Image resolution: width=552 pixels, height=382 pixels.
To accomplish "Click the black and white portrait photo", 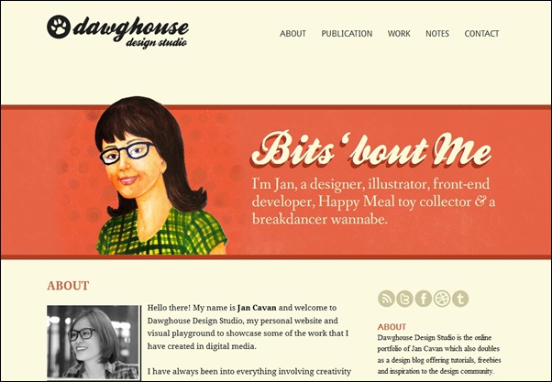I will tap(93, 343).
